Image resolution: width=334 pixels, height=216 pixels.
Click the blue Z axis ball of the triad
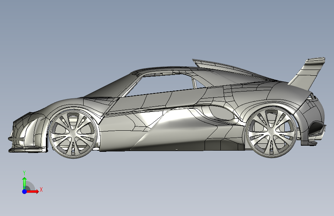pyautogui.click(x=24, y=191)
